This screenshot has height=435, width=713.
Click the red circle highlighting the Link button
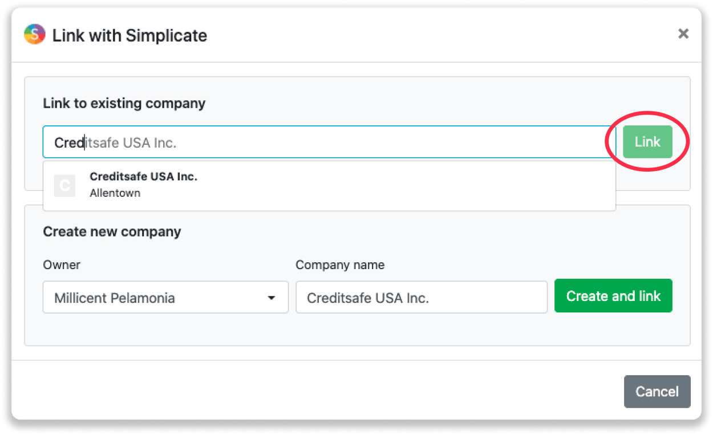(647, 142)
